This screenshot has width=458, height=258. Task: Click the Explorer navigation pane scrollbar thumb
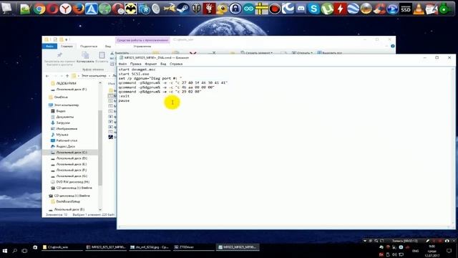tap(100, 148)
